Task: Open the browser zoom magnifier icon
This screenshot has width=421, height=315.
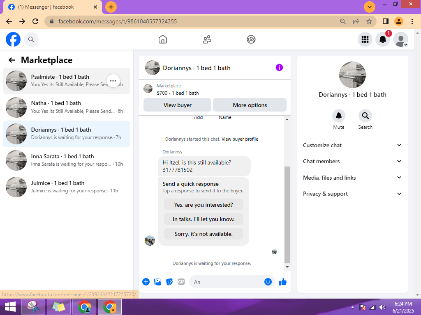Action: pyautogui.click(x=342, y=21)
